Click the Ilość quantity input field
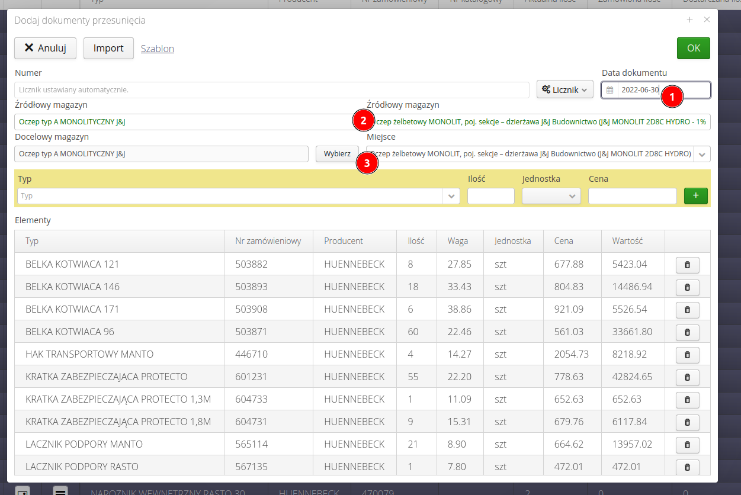The width and height of the screenshot is (741, 495). [490, 196]
